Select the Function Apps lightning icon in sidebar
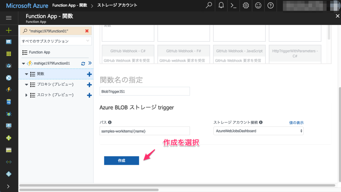This screenshot has width=341, height=192. click(x=9, y=90)
